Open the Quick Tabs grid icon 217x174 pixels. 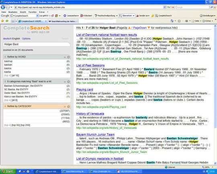pyautogui.click(x=13, y=21)
